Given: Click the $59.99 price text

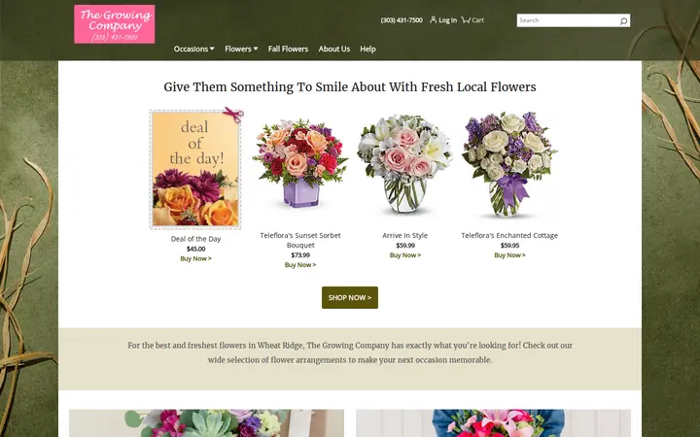Looking at the screenshot, I should 404,246.
